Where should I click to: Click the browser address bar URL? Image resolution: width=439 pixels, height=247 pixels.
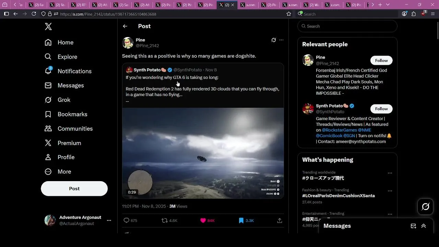108,14
